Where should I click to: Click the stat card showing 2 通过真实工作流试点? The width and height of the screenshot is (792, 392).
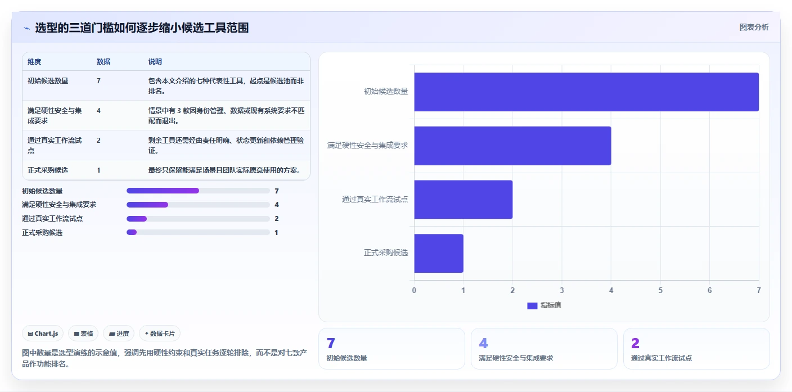coord(696,349)
